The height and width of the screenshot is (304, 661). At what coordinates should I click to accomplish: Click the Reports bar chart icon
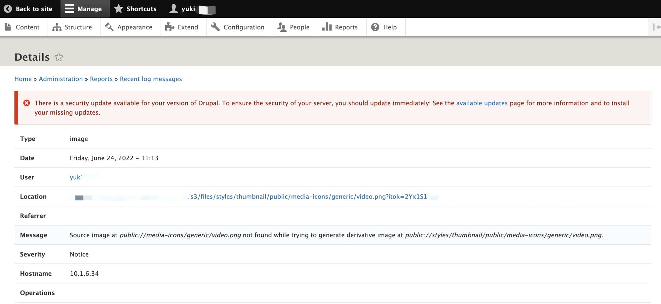click(327, 27)
